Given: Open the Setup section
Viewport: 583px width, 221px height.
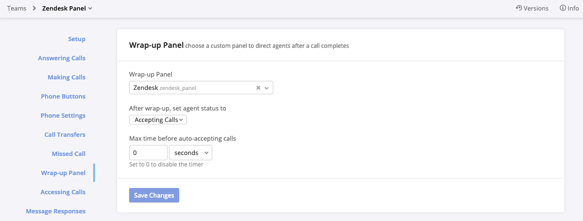Looking at the screenshot, I should coord(76,39).
